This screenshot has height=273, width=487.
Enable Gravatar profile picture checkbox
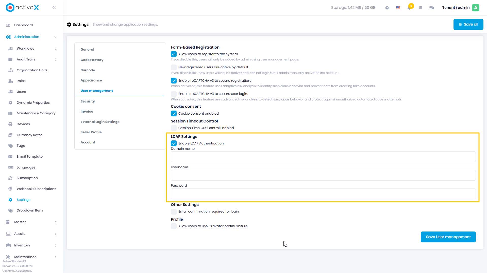pyautogui.click(x=174, y=226)
